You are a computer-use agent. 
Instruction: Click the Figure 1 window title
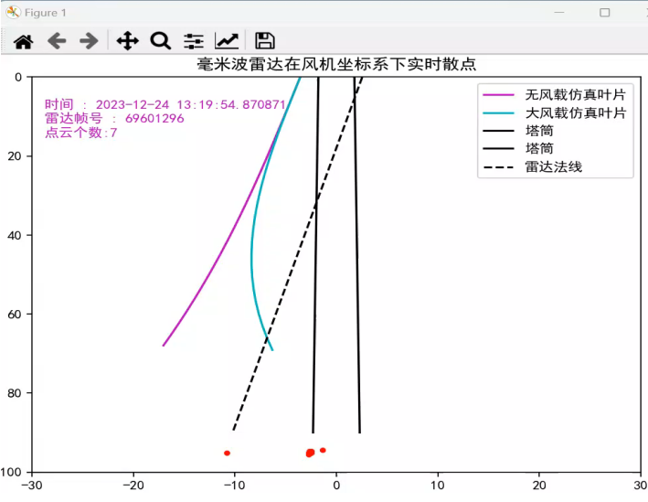45,13
